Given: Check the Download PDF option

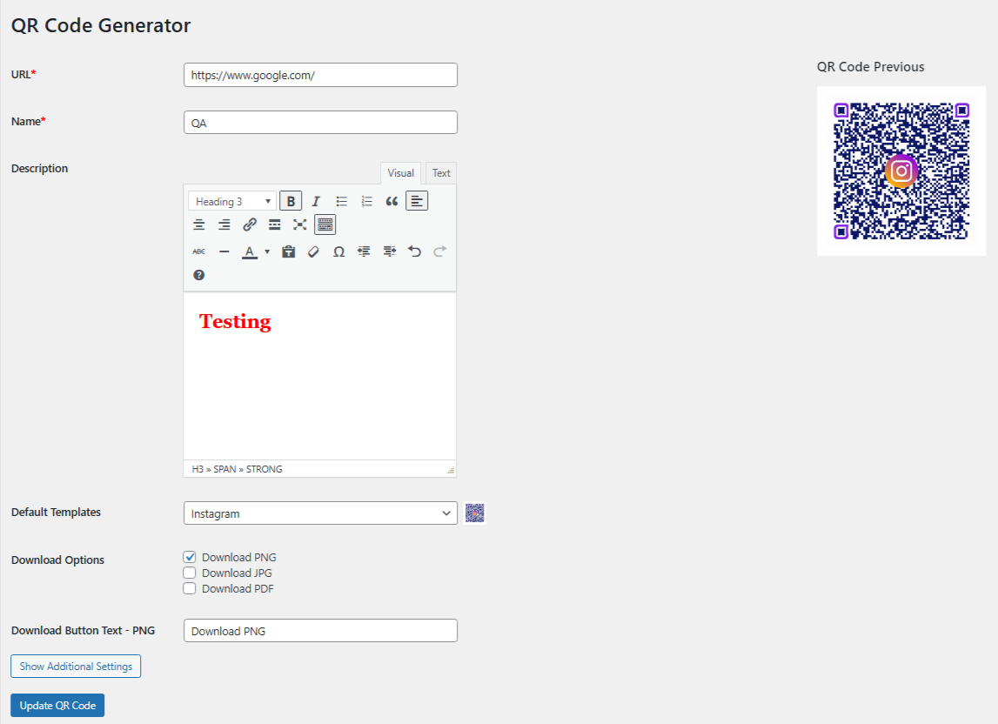Looking at the screenshot, I should (190, 588).
